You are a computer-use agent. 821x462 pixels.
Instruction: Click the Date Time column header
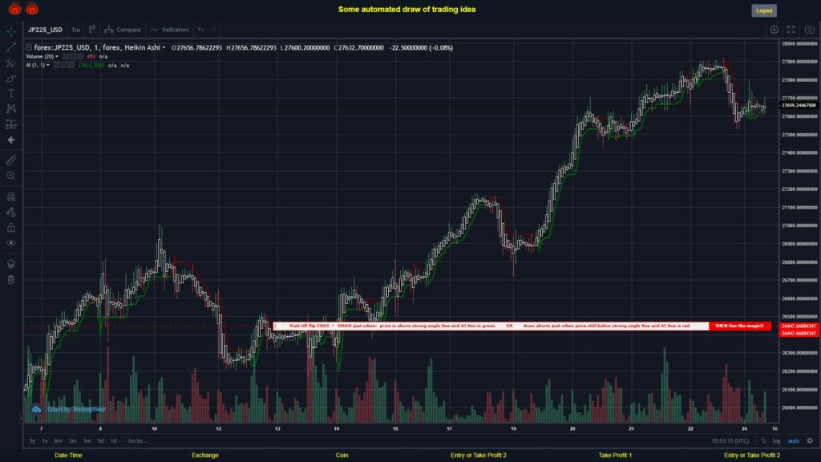(x=69, y=456)
